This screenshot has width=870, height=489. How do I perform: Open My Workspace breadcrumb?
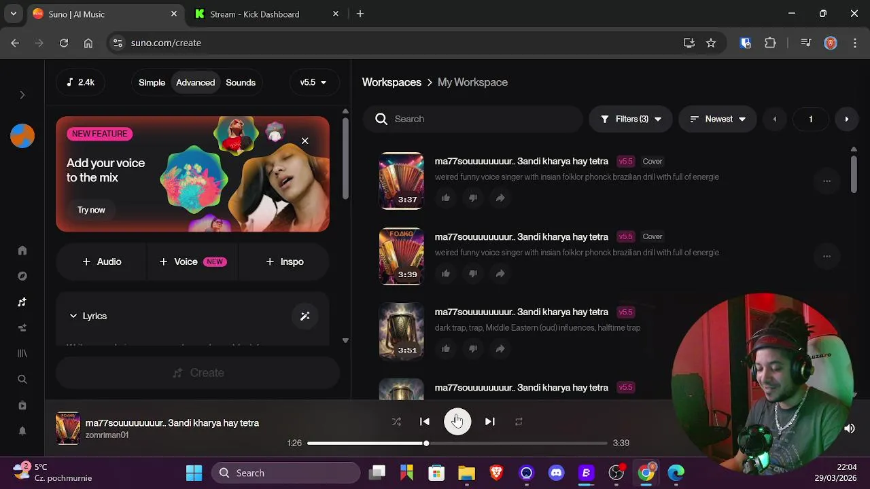tap(472, 82)
